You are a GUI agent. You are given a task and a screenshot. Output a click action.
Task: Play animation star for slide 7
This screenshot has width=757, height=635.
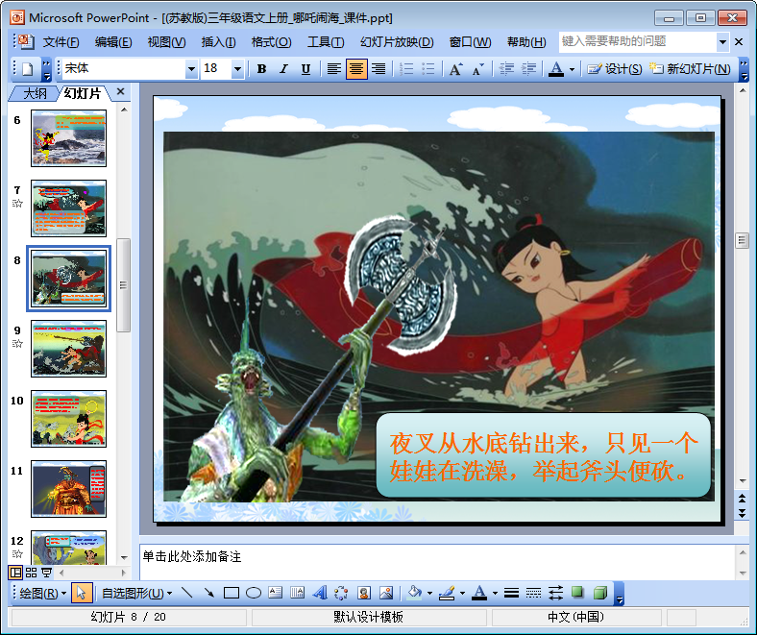pyautogui.click(x=17, y=204)
